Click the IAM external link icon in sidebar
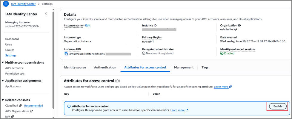Viewport: 292px width, 119px height. pyautogui.click(x=13, y=117)
